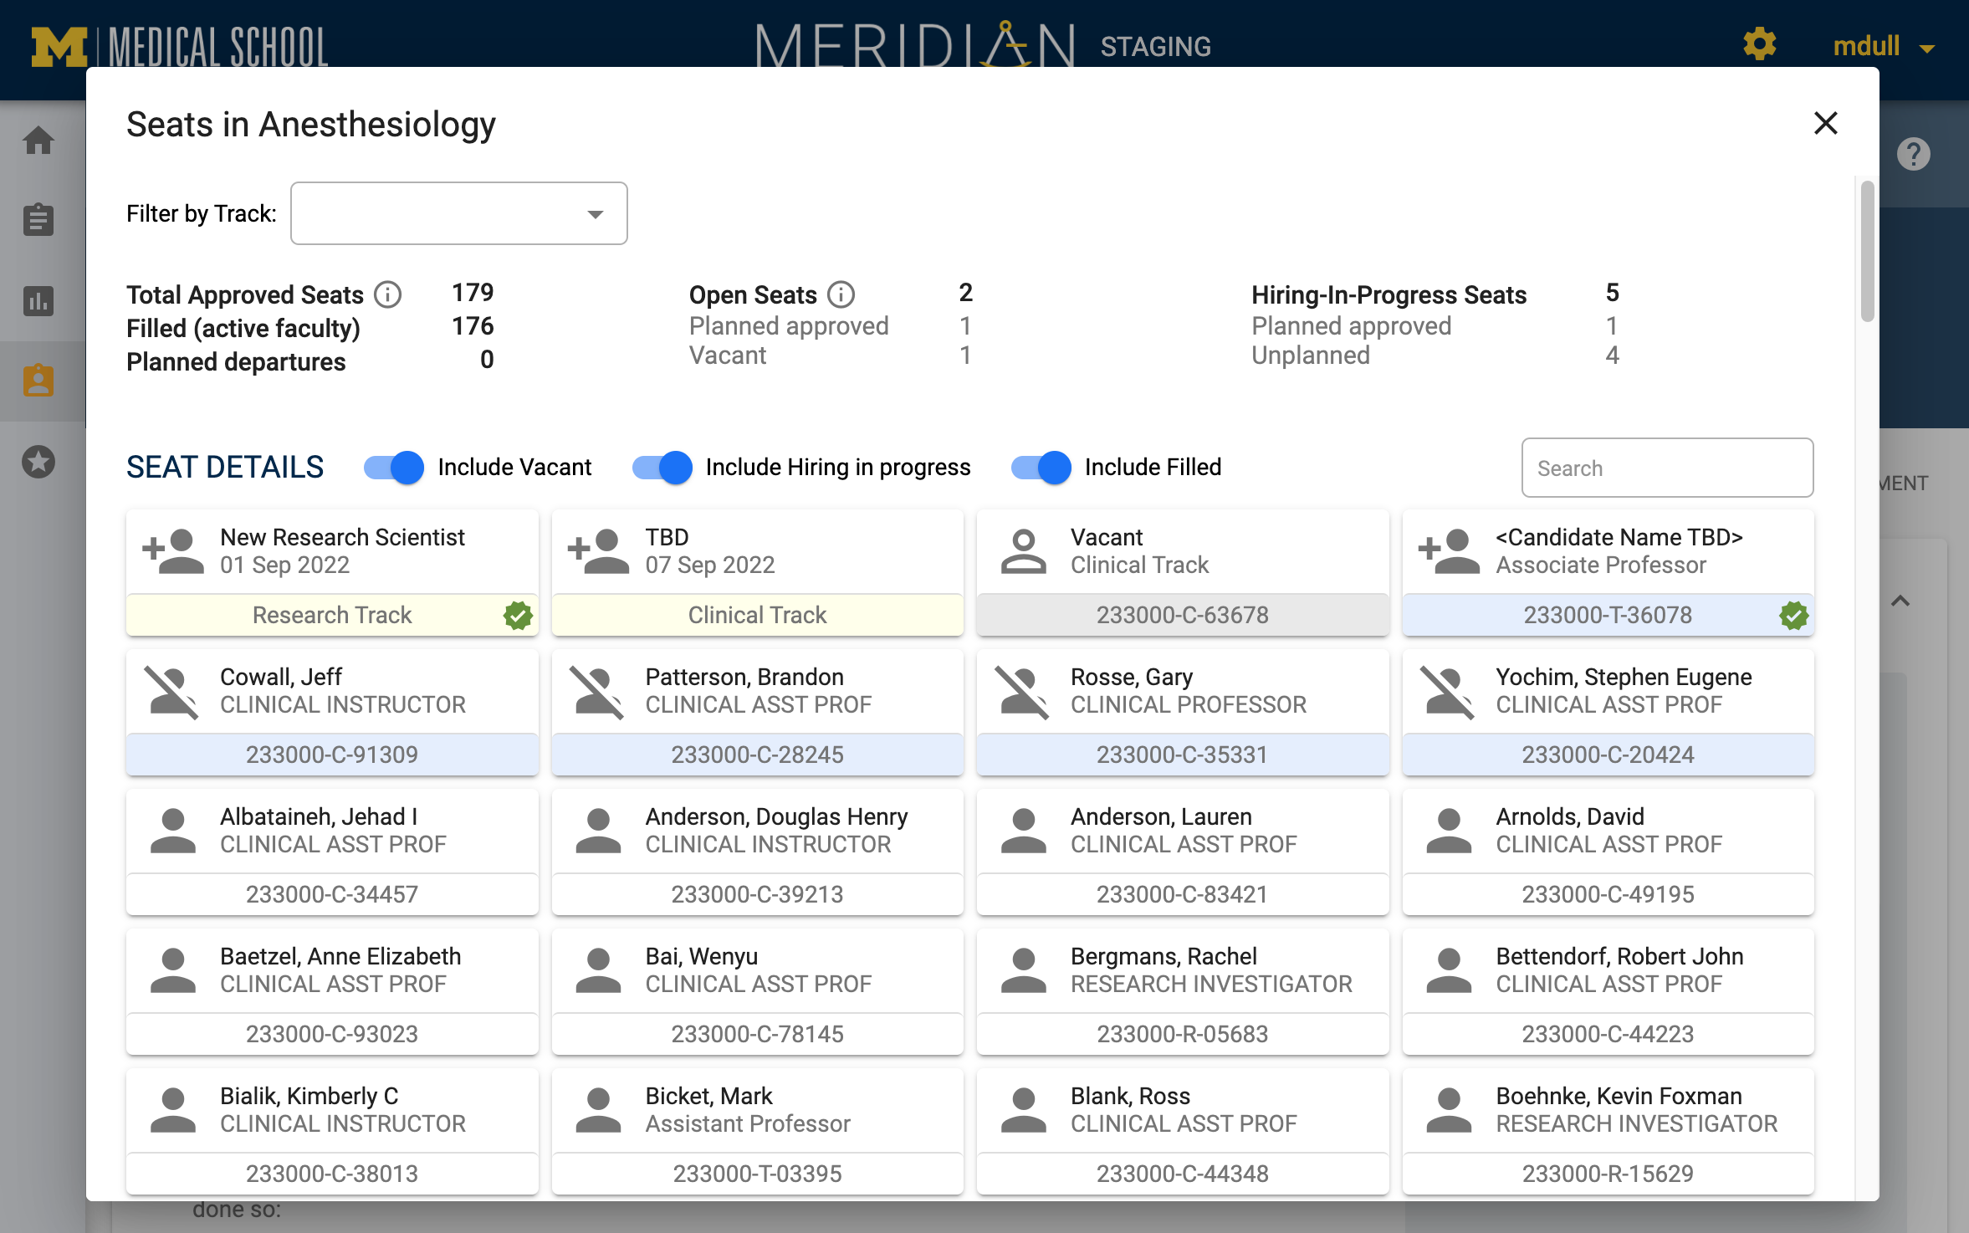
Task: Open the Filter by Track dropdown
Action: [459, 213]
